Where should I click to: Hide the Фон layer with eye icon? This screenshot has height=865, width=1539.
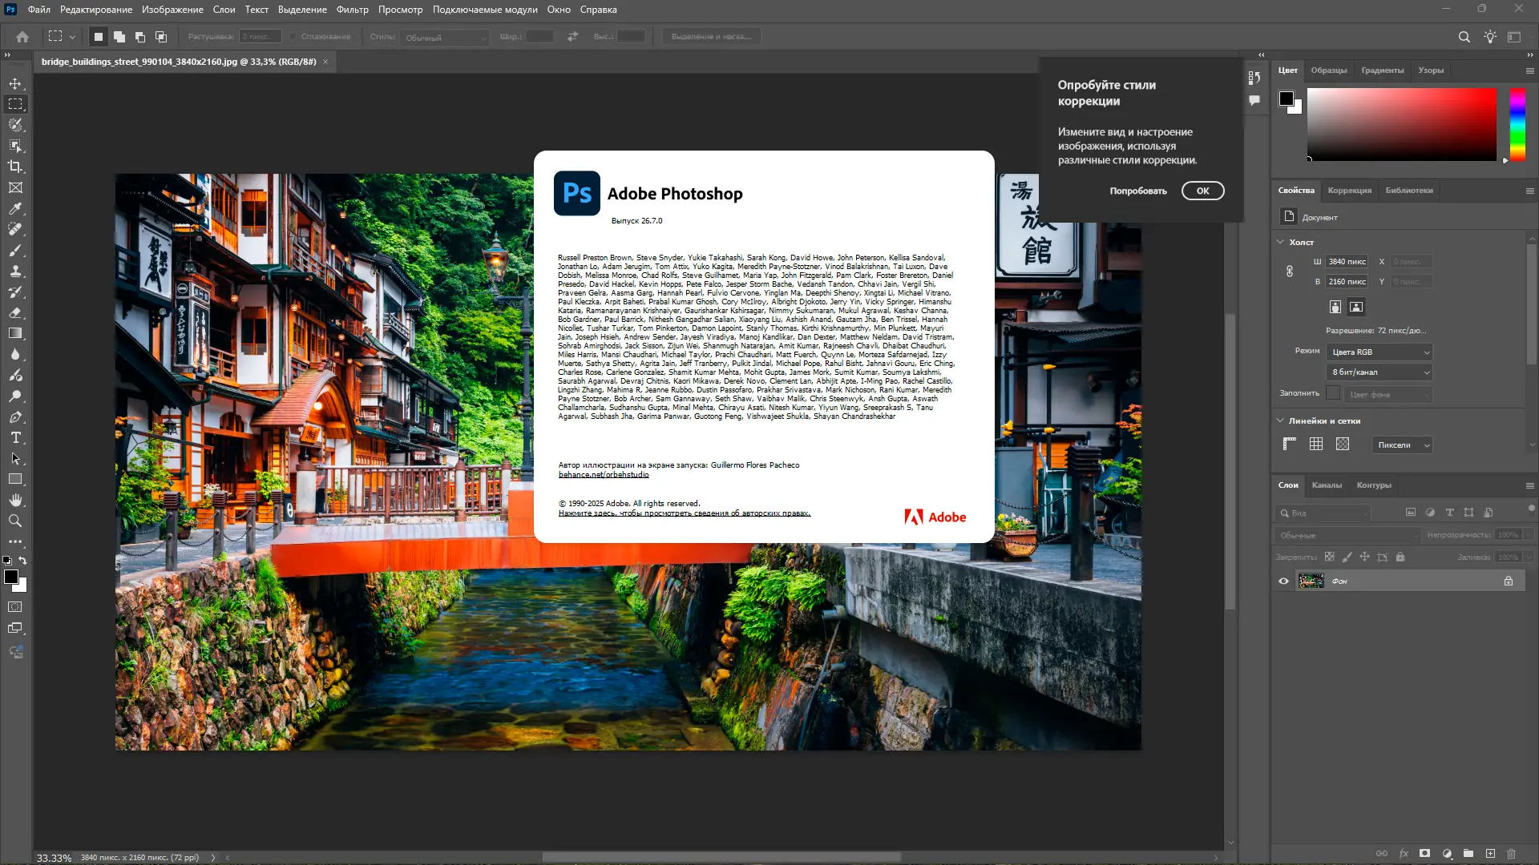click(x=1283, y=581)
